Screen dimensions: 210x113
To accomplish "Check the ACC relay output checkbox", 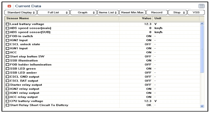I will coord(7,97).
